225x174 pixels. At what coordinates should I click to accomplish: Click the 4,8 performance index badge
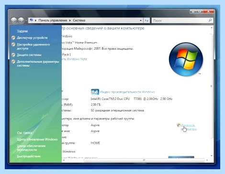pos(95,92)
